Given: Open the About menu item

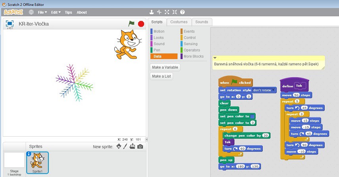Looking at the screenshot, I should point(81,12).
